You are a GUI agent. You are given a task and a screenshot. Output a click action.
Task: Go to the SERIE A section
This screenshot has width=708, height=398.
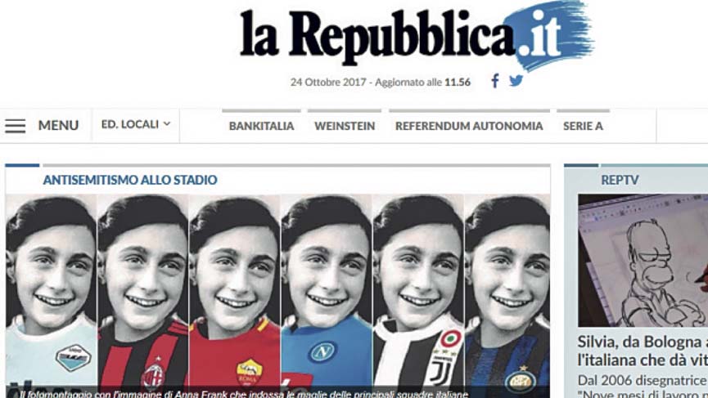point(583,126)
